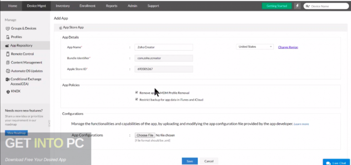Viewport: 351px width, 165px height.
Task: Select Profiles in the sidebar
Action: [16, 37]
